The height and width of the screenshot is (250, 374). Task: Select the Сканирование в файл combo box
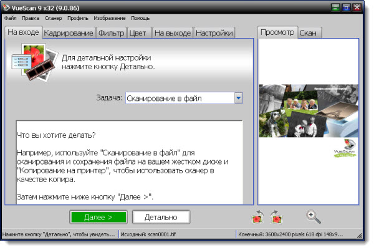coord(184,98)
